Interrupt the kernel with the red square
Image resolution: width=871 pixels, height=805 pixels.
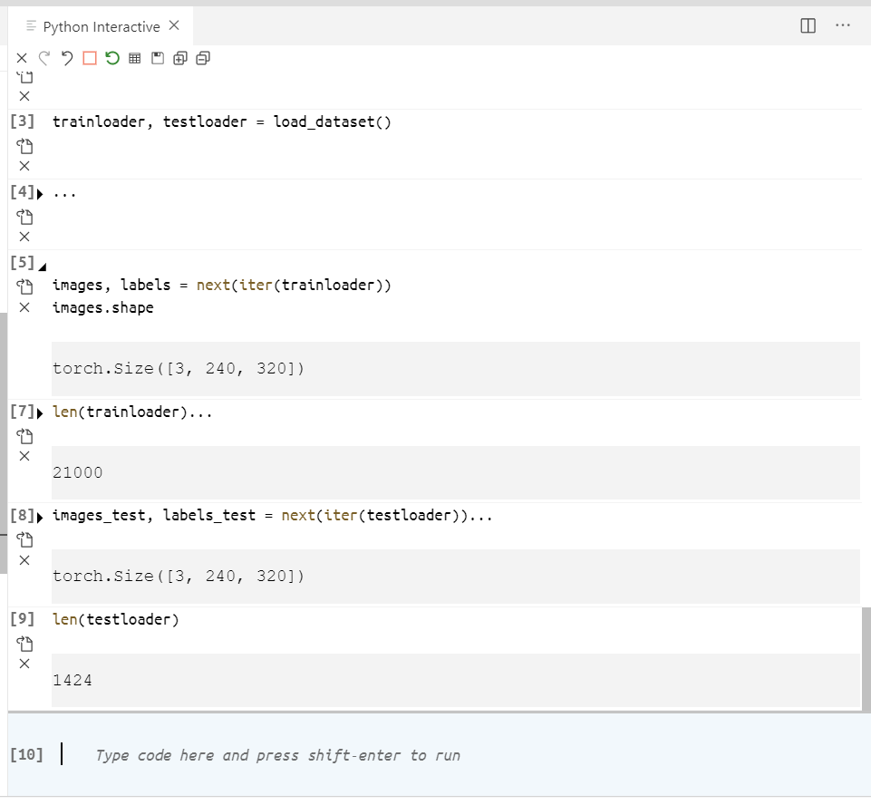tap(89, 58)
